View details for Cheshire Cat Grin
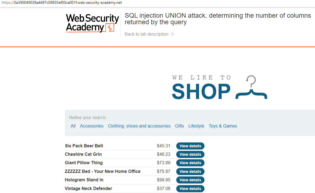Image resolution: width=315 pixels, height=193 pixels. point(190,154)
